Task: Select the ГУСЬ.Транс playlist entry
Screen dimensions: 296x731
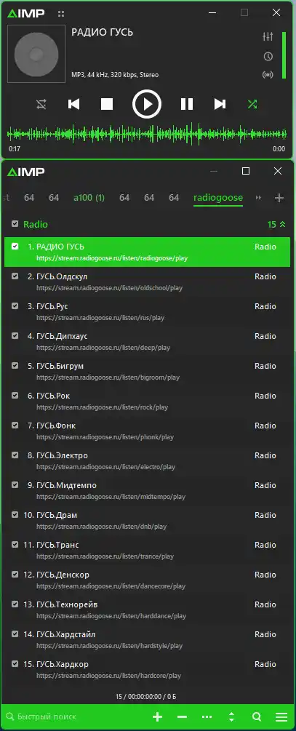Action: point(148,550)
